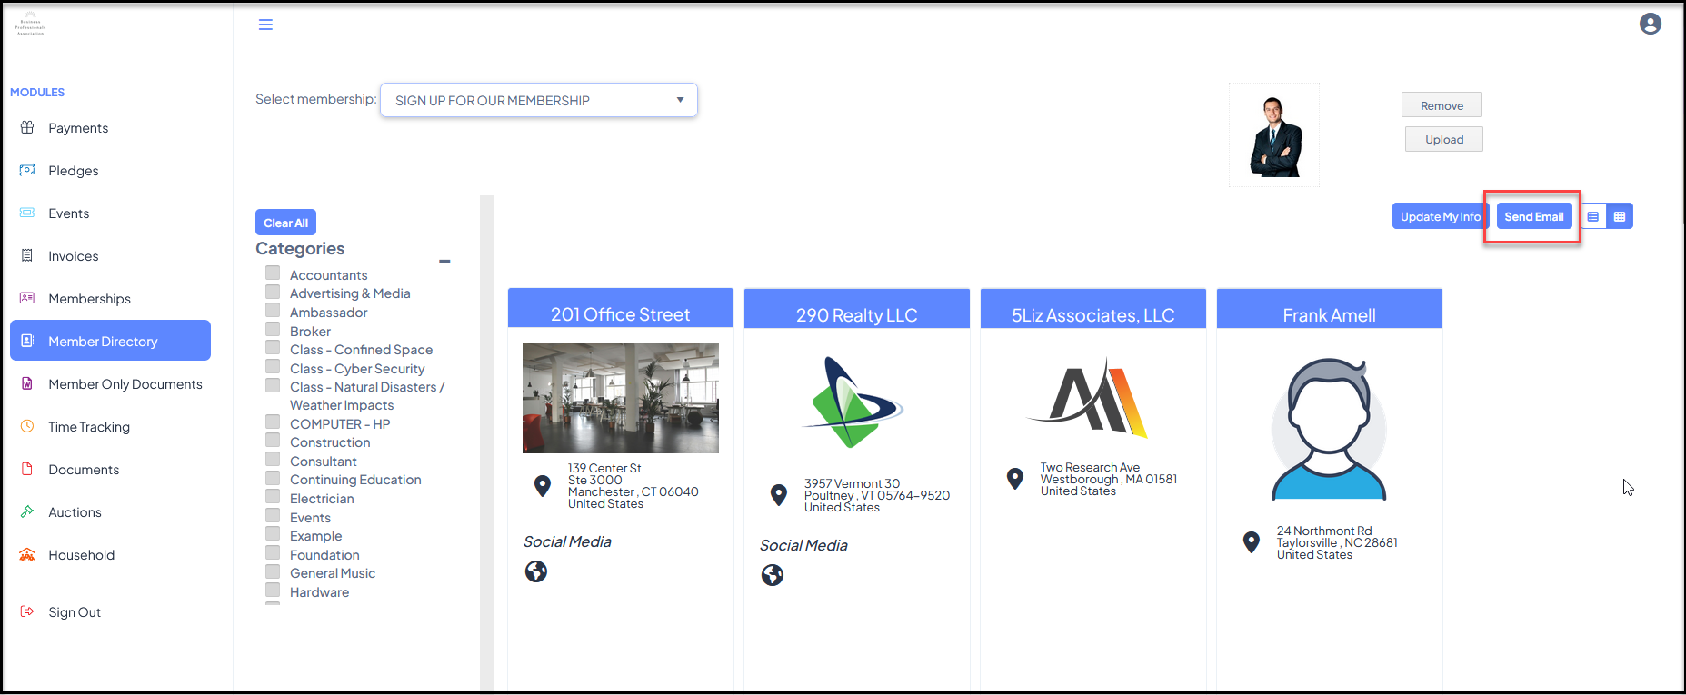Check the Accountants category checkbox
Image resolution: width=1686 pixels, height=695 pixels.
pos(273,273)
